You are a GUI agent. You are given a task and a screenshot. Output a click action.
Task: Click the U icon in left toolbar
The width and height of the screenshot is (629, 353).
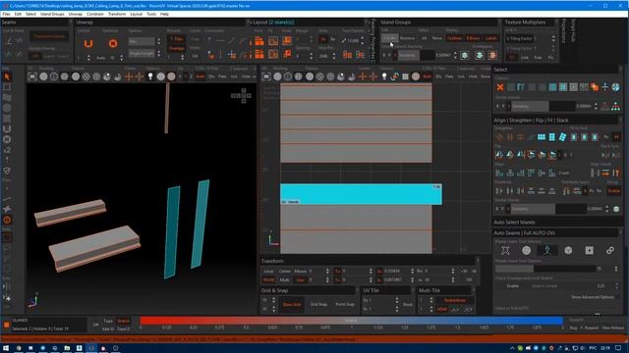(x=7, y=128)
